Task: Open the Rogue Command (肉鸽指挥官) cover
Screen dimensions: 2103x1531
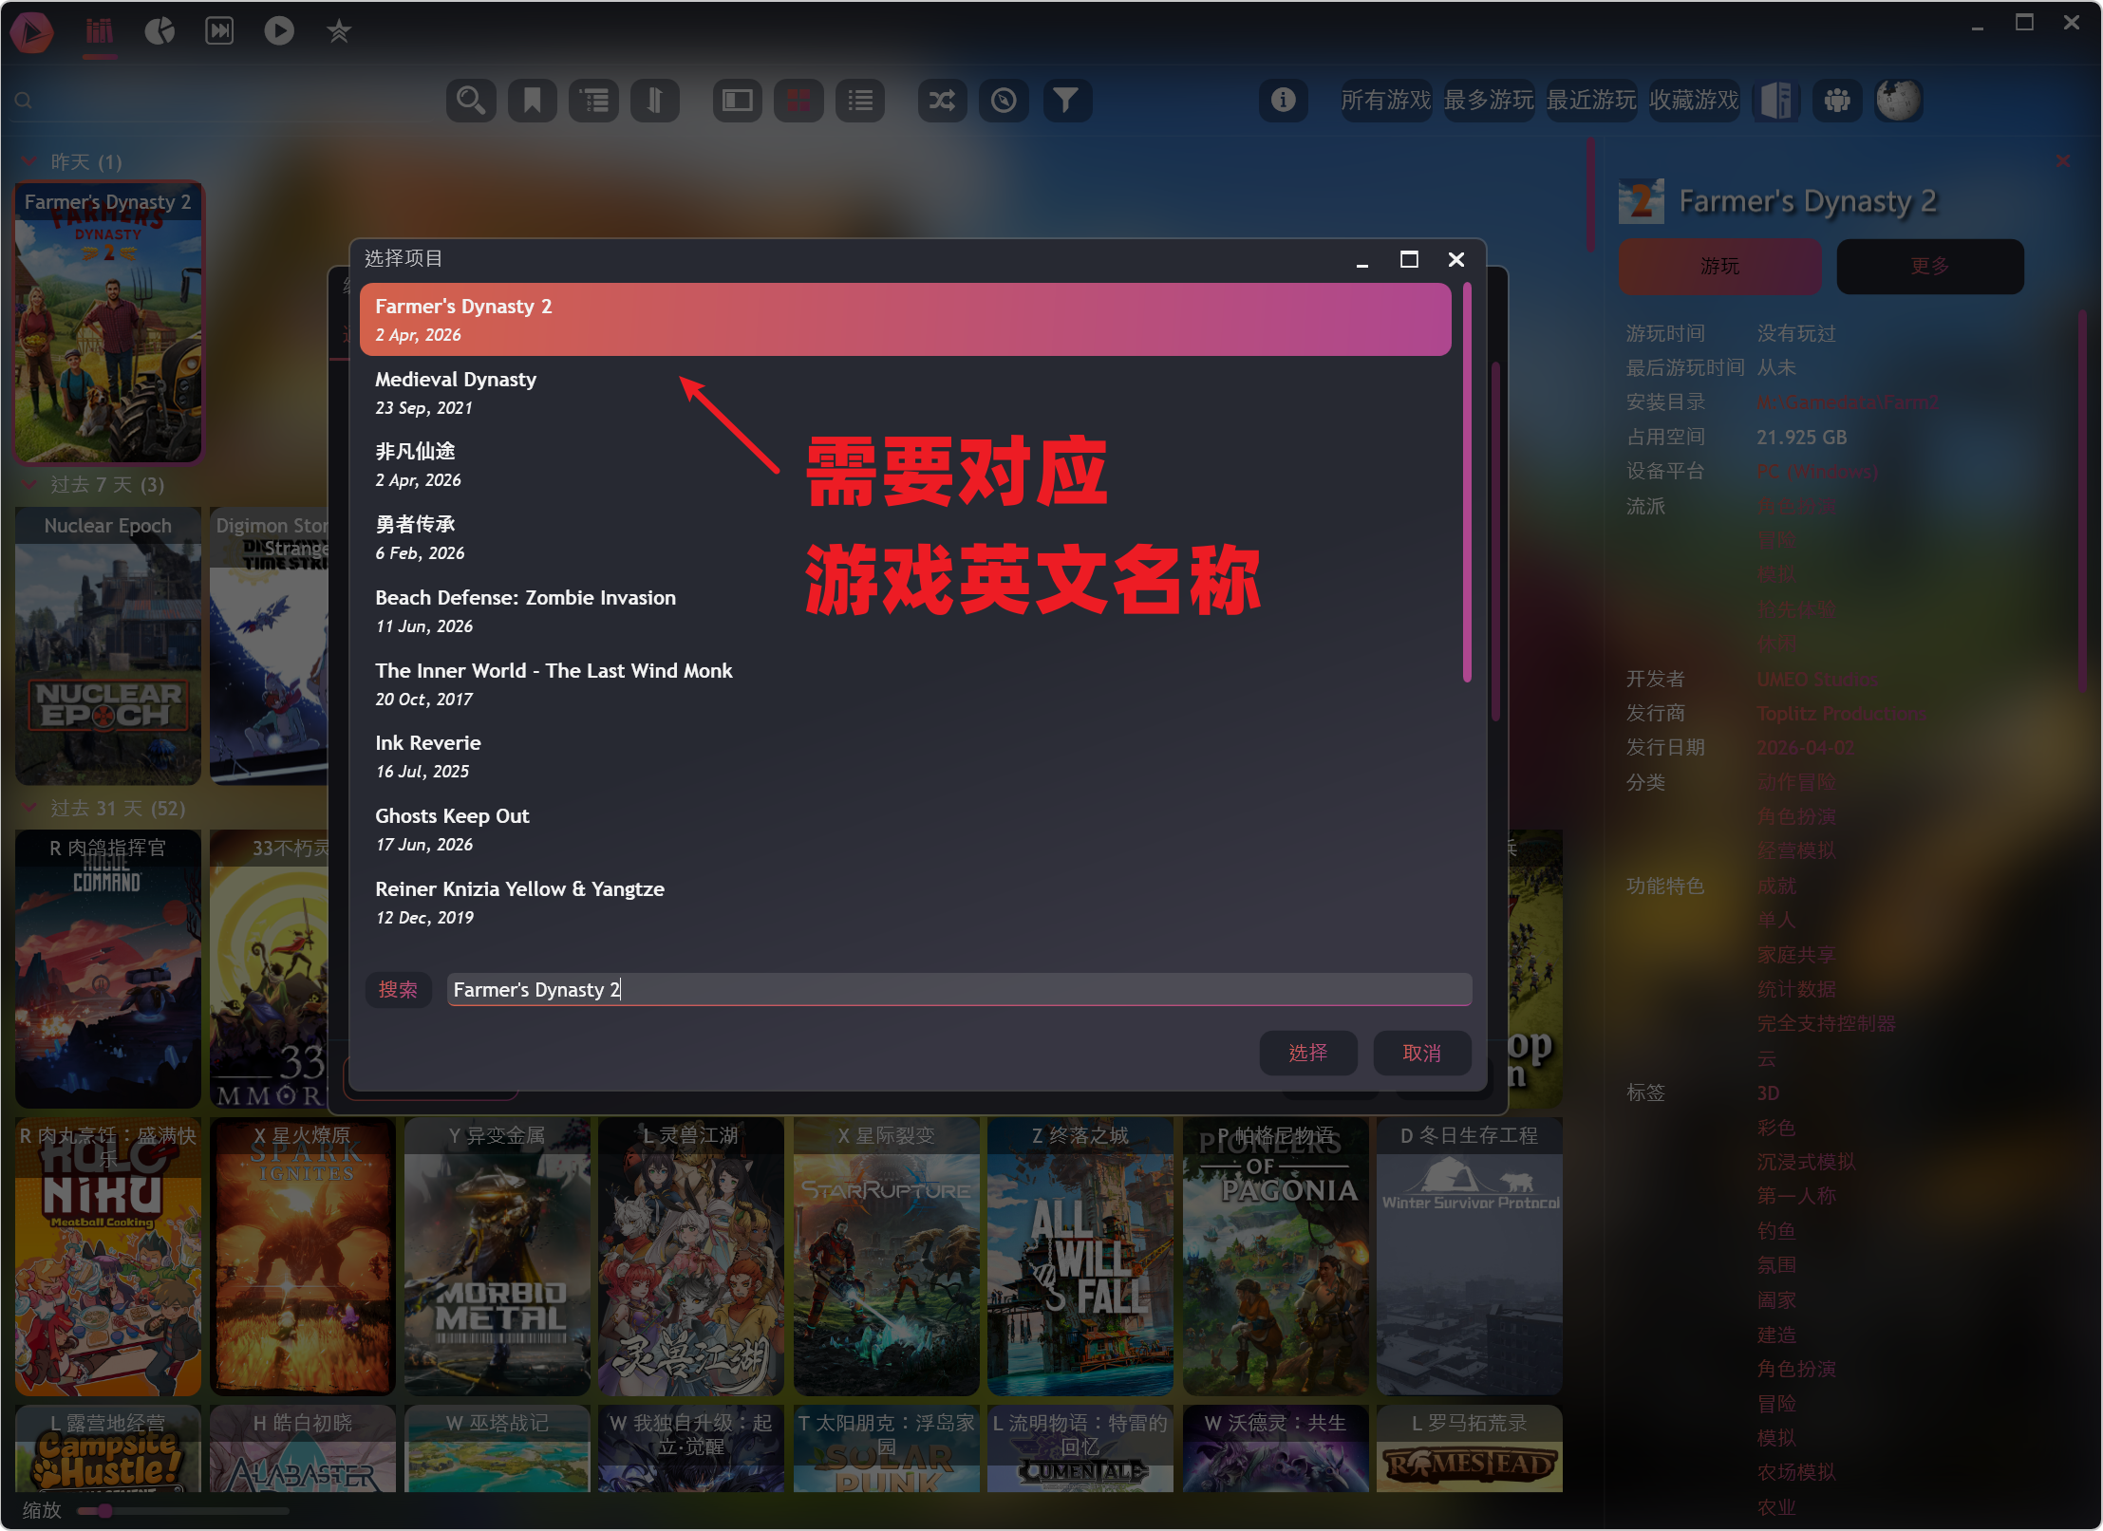Action: click(x=108, y=968)
